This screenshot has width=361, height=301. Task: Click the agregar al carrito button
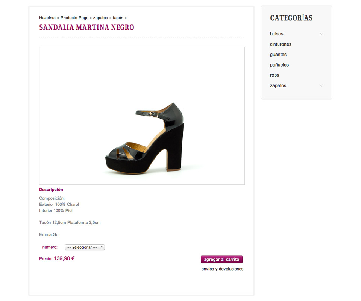221,259
